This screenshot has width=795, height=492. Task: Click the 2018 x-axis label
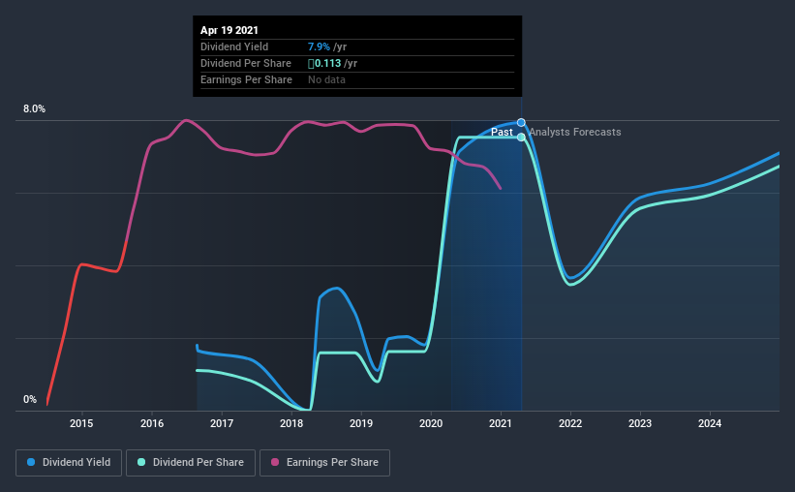pos(291,423)
